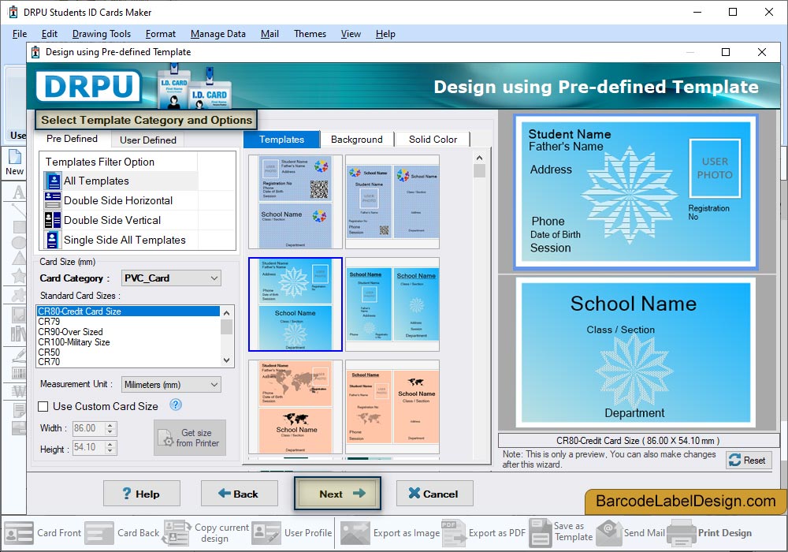Screen dimensions: 788x552
Task: Click the Height input field
Action: click(x=89, y=447)
